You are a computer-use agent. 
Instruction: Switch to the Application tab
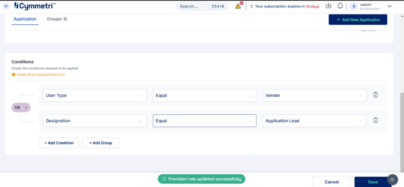pos(25,19)
